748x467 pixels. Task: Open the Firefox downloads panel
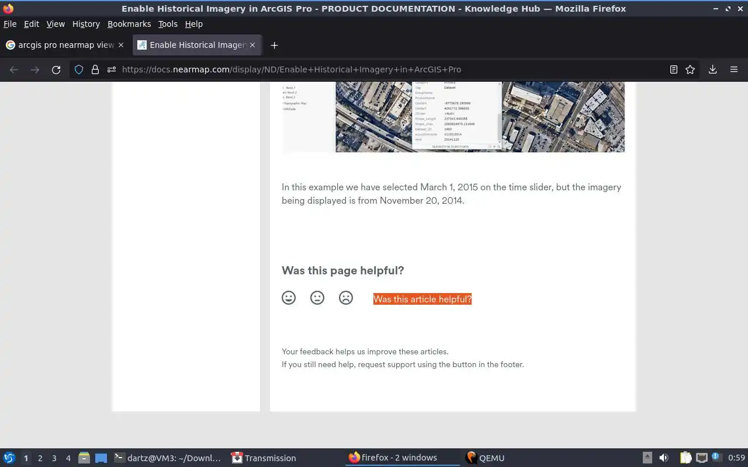(x=713, y=69)
